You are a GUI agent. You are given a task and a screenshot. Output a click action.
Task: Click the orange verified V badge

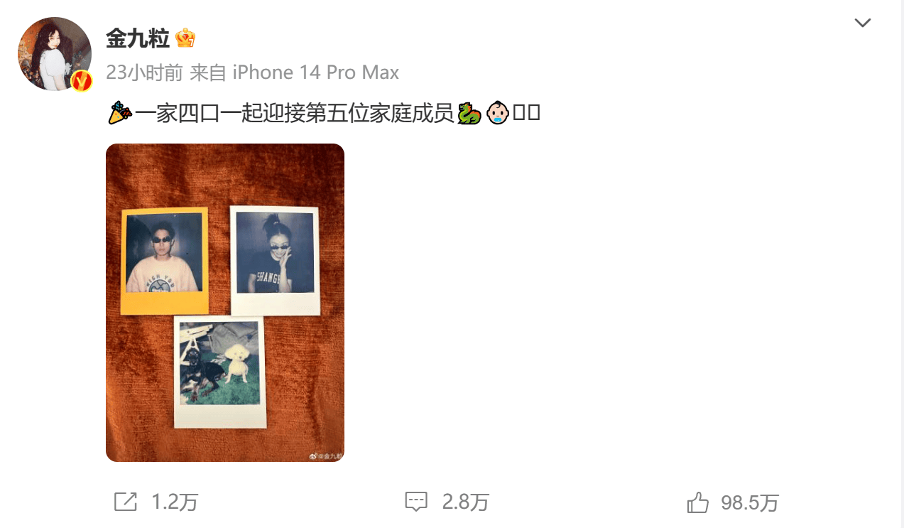[82, 81]
